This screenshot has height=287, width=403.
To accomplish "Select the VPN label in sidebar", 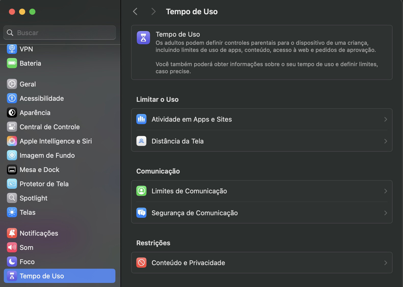I will point(26,49).
